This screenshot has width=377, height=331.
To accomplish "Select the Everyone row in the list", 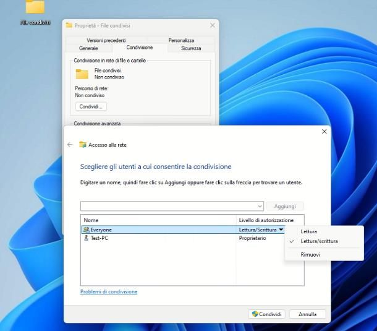I will [x=183, y=230].
